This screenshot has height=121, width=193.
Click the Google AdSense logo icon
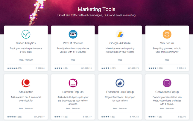point(120,34)
